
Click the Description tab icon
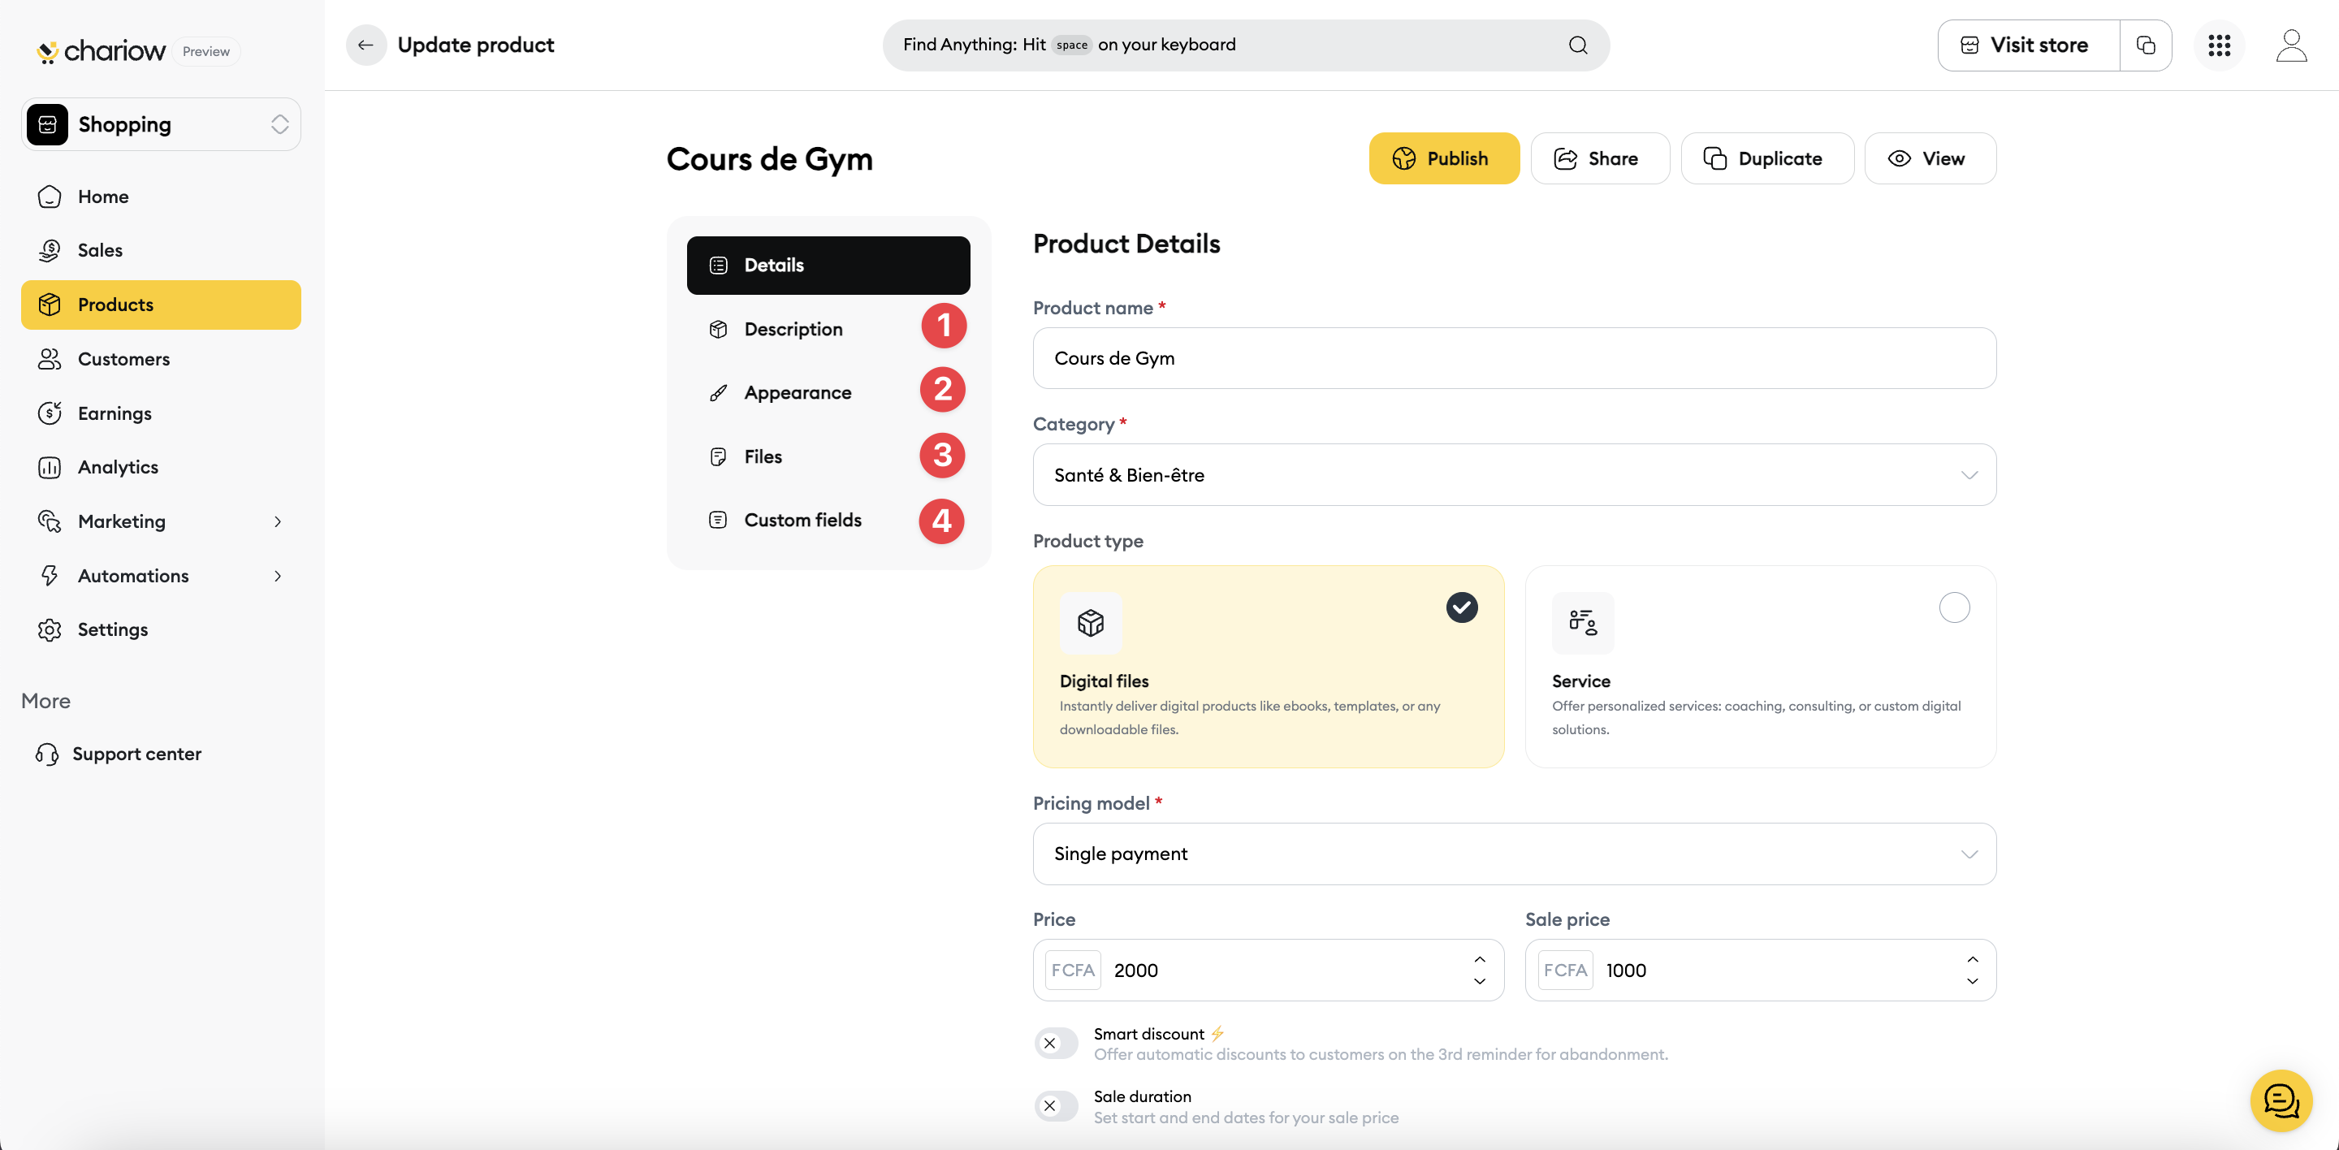click(718, 330)
